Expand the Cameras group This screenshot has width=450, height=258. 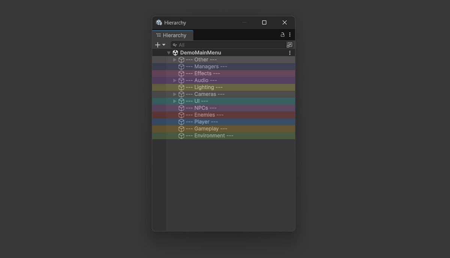(x=175, y=94)
